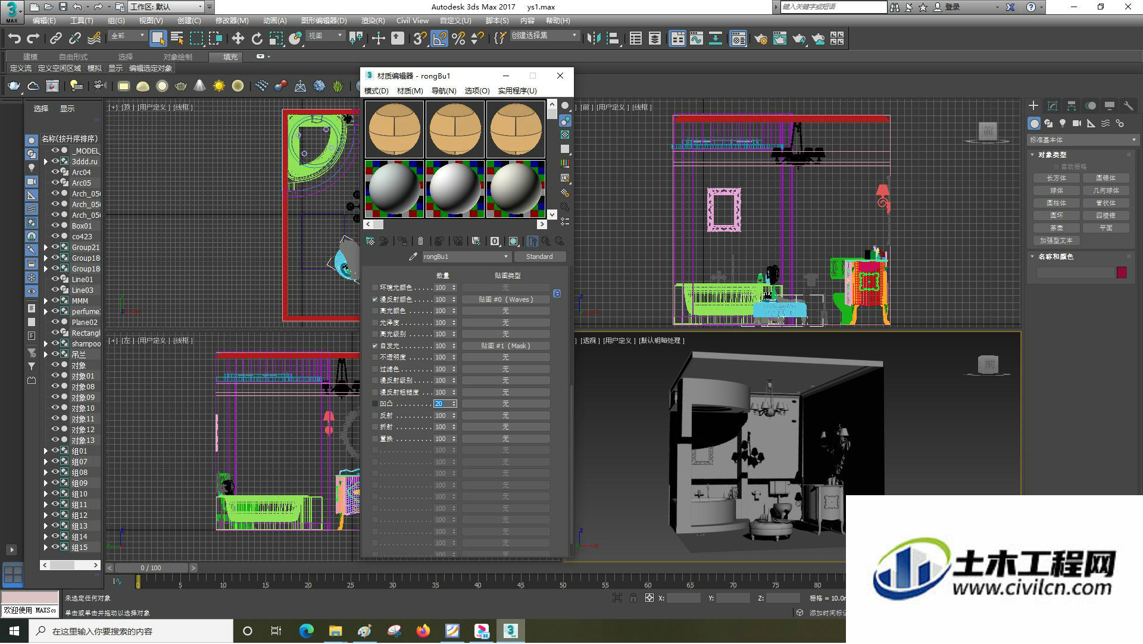Click the 加强型文本 button
The width and height of the screenshot is (1143, 644).
tap(1056, 240)
